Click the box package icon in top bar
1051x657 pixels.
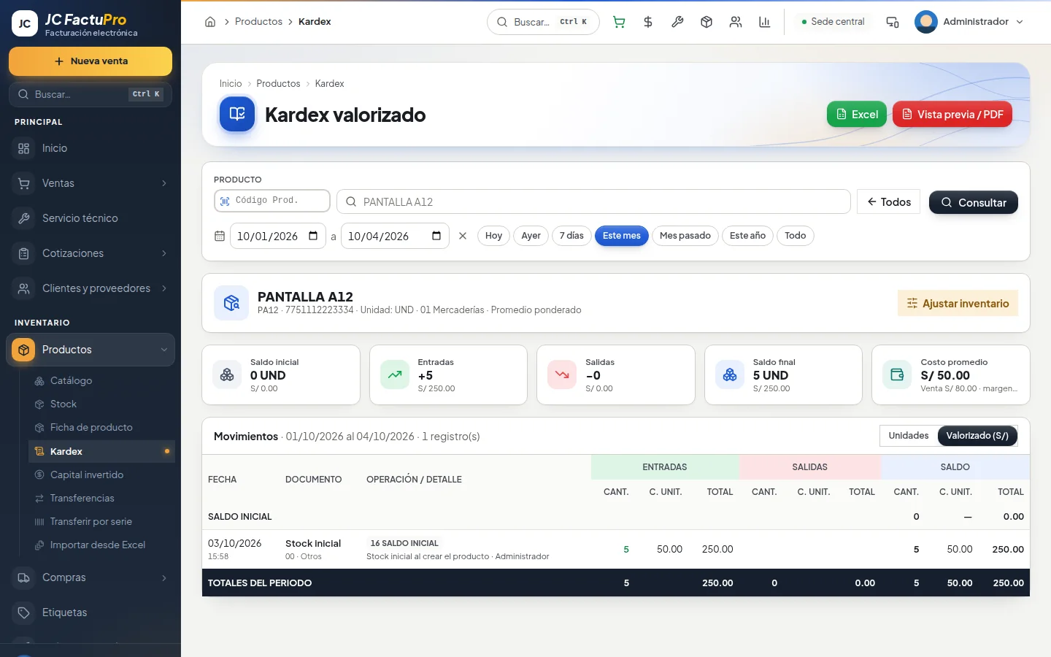707,22
